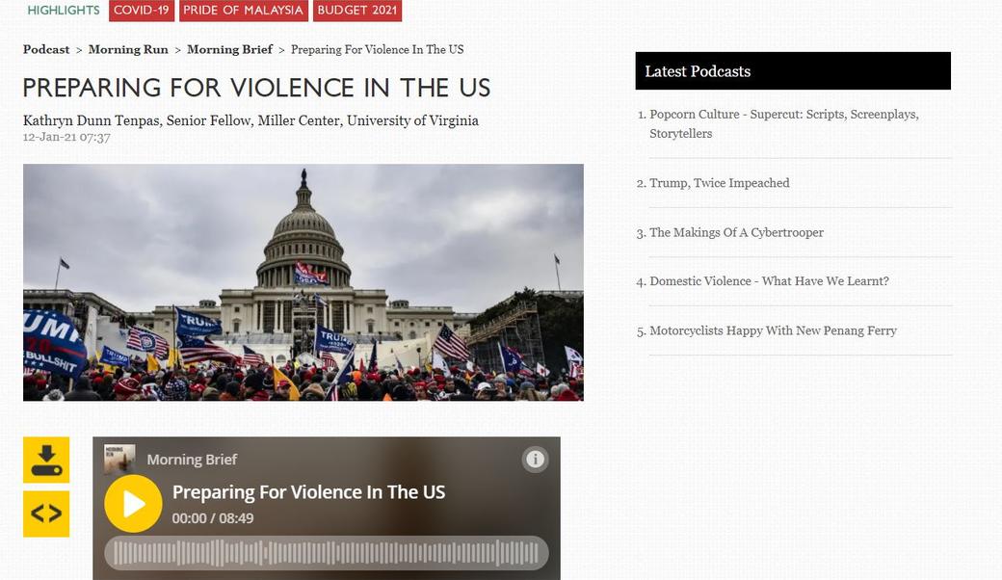
Task: Play the Preparing For Violence podcast
Action: tap(133, 504)
